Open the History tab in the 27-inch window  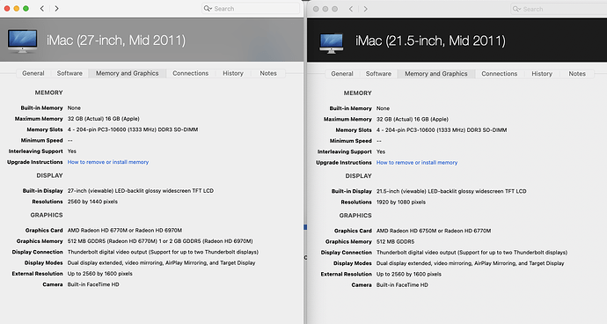click(x=233, y=73)
